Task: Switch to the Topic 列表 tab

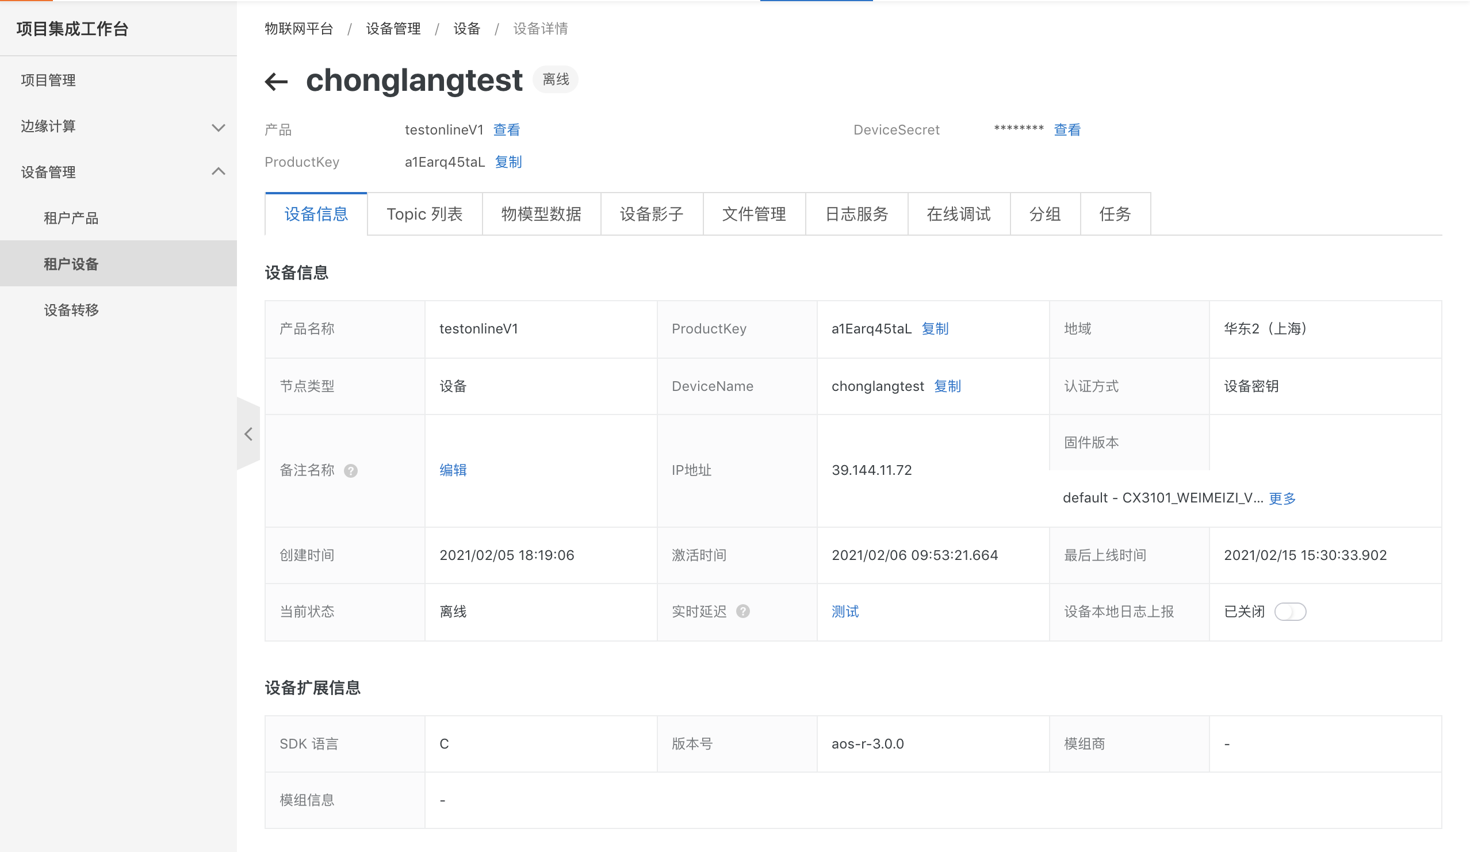Action: pyautogui.click(x=424, y=214)
